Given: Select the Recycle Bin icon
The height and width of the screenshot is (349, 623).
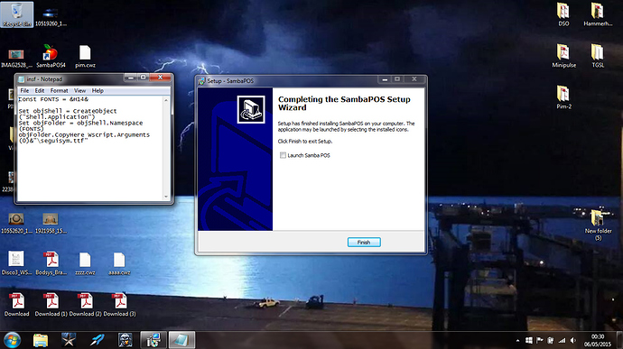Looking at the screenshot, I should [x=16, y=14].
